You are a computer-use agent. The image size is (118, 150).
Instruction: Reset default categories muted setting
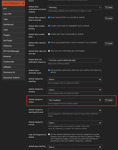click(x=109, y=100)
